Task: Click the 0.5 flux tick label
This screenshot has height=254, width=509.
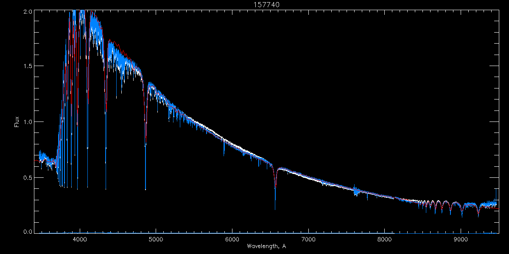Action: click(28, 177)
